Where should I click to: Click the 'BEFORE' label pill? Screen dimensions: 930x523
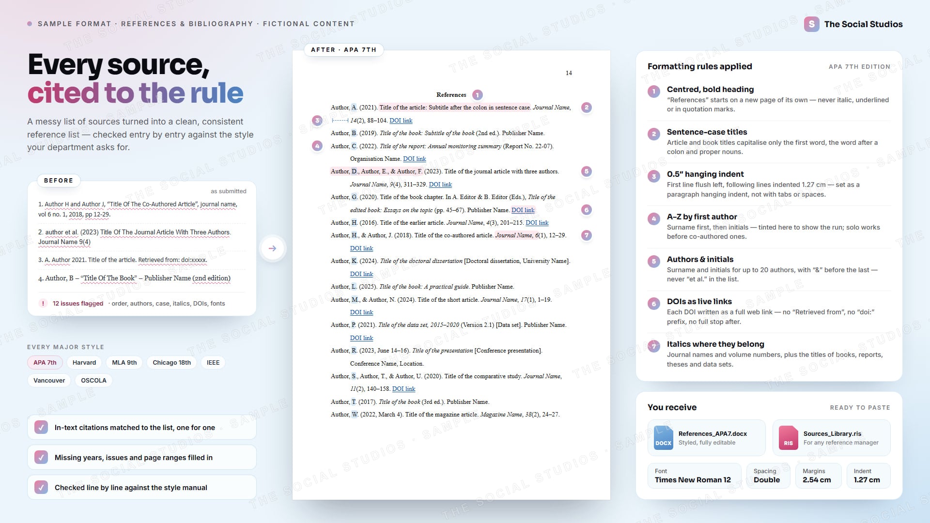(59, 181)
